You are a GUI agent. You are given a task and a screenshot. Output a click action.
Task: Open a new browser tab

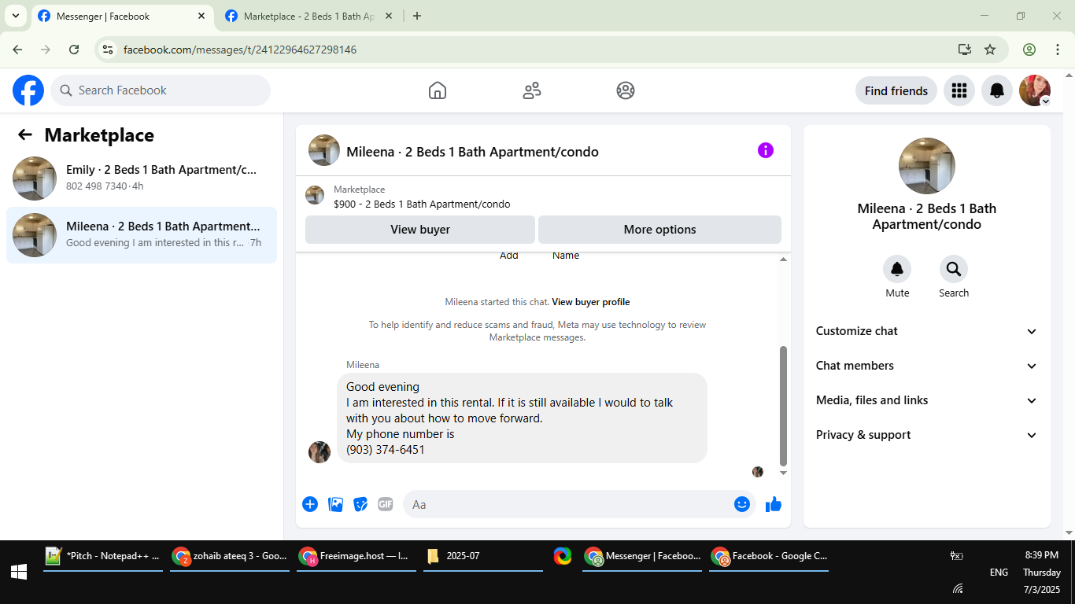coord(417,16)
